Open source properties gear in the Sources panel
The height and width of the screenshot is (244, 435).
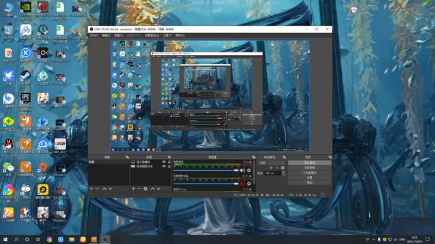coord(145,189)
